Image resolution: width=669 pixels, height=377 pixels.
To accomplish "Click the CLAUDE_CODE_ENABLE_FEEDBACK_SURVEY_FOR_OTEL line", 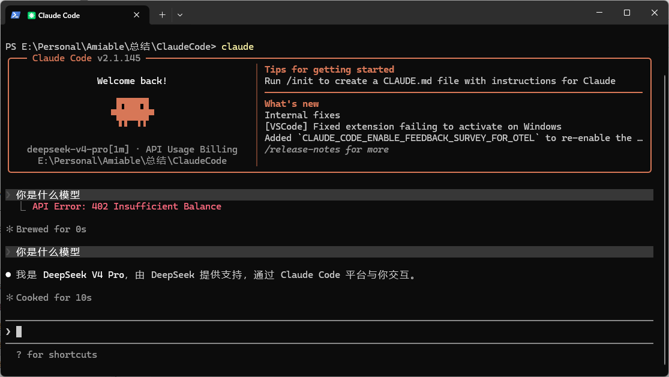I will pos(454,138).
